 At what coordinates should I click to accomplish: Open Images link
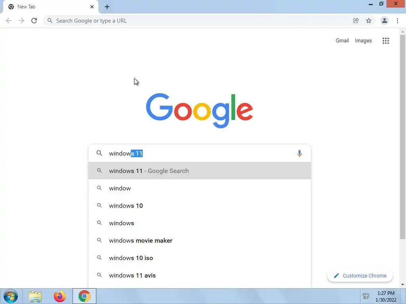click(363, 41)
